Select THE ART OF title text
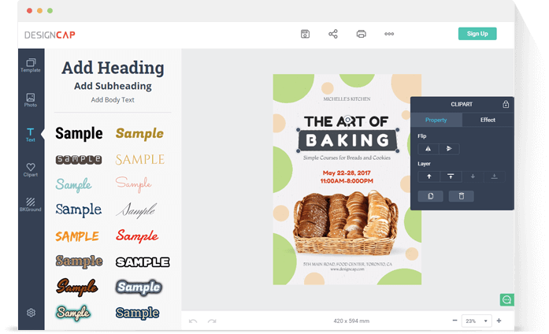549x334 pixels. [346, 121]
